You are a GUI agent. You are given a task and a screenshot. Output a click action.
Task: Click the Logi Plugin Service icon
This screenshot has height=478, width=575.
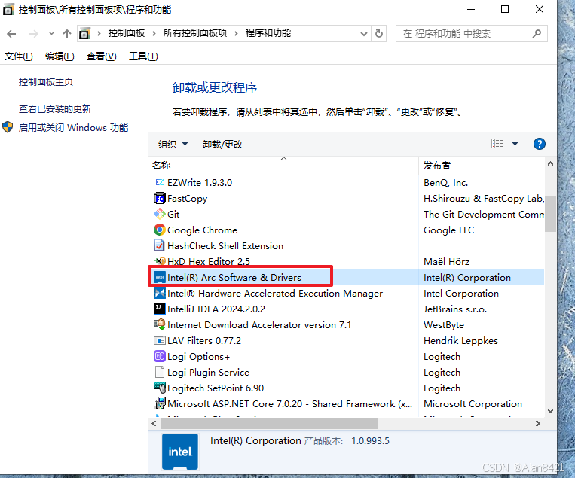(159, 372)
